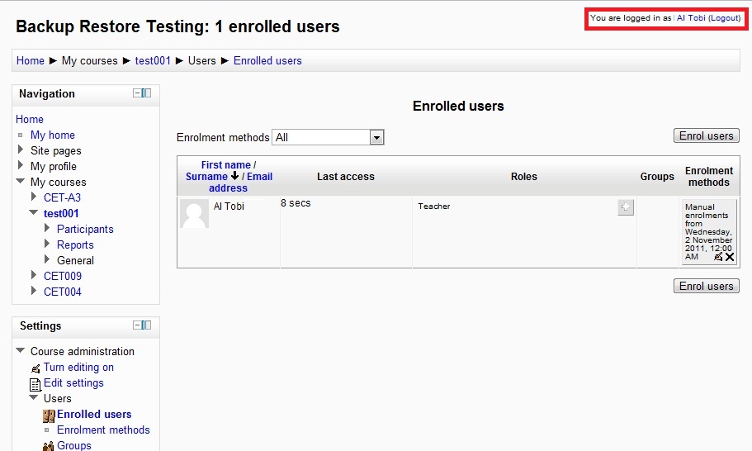This screenshot has width=752, height=451.
Task: Open Home from the breadcrumb trail
Action: pyautogui.click(x=31, y=60)
